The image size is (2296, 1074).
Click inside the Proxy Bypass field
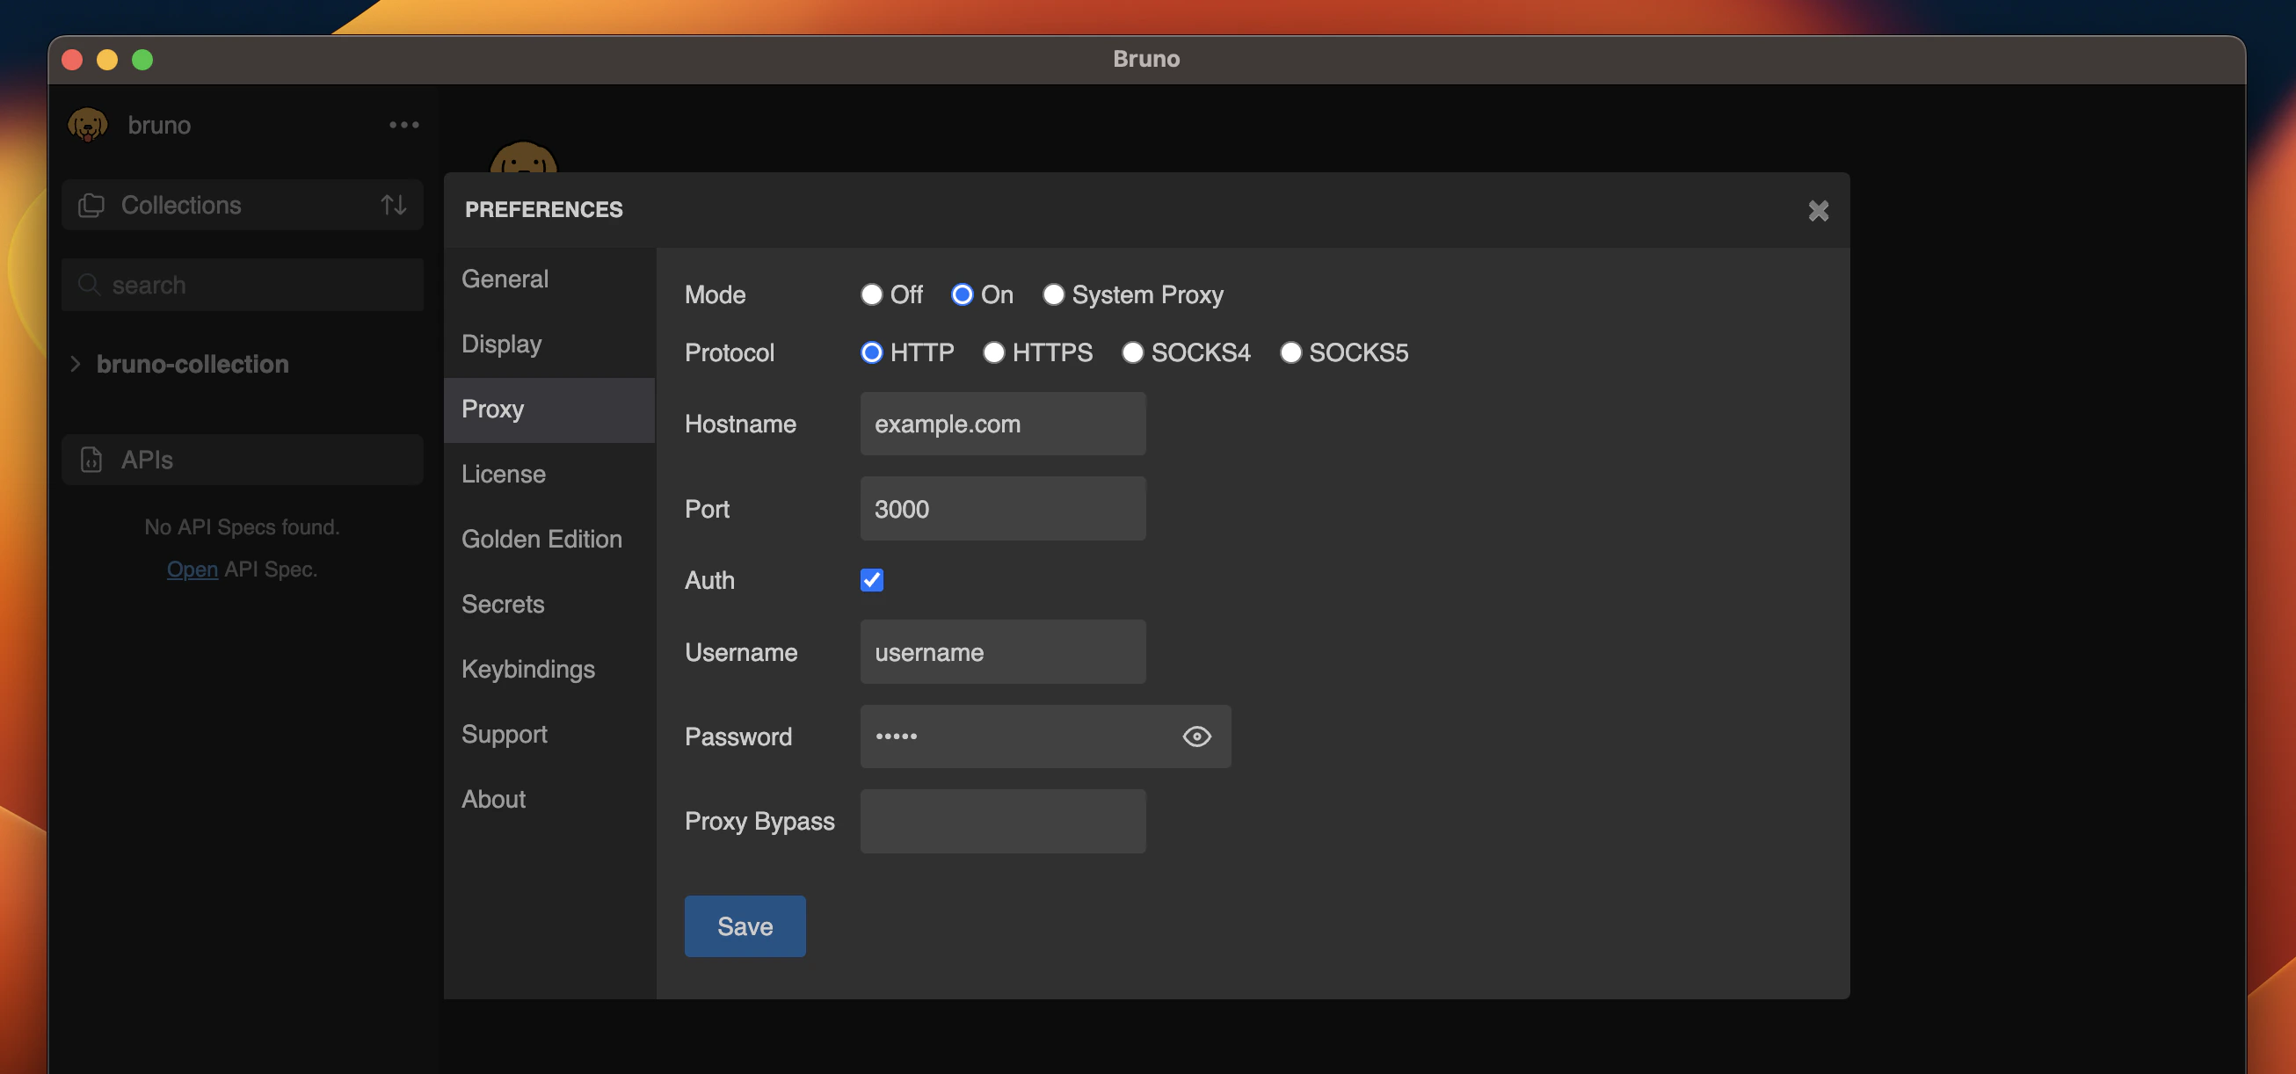point(1002,821)
